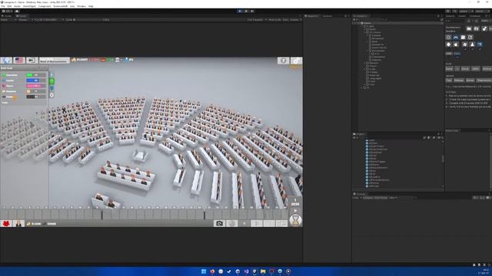Pause the Unity editor playback

(x=246, y=11)
